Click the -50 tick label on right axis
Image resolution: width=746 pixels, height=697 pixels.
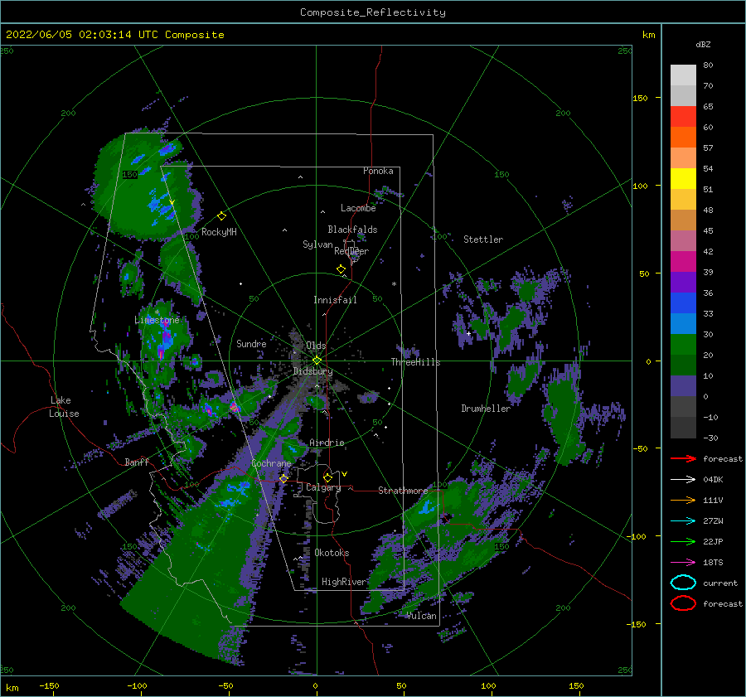(641, 448)
